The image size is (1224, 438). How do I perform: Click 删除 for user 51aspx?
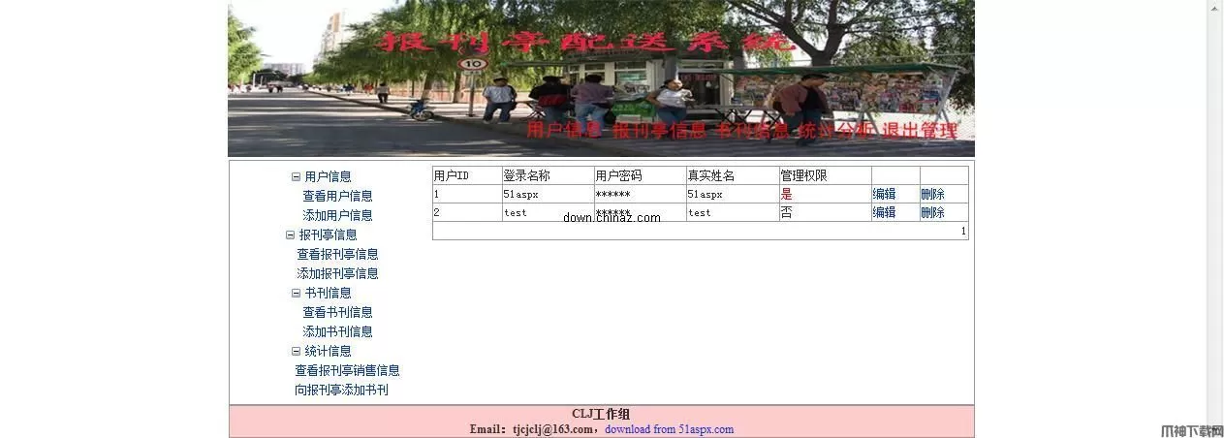pyautogui.click(x=932, y=194)
